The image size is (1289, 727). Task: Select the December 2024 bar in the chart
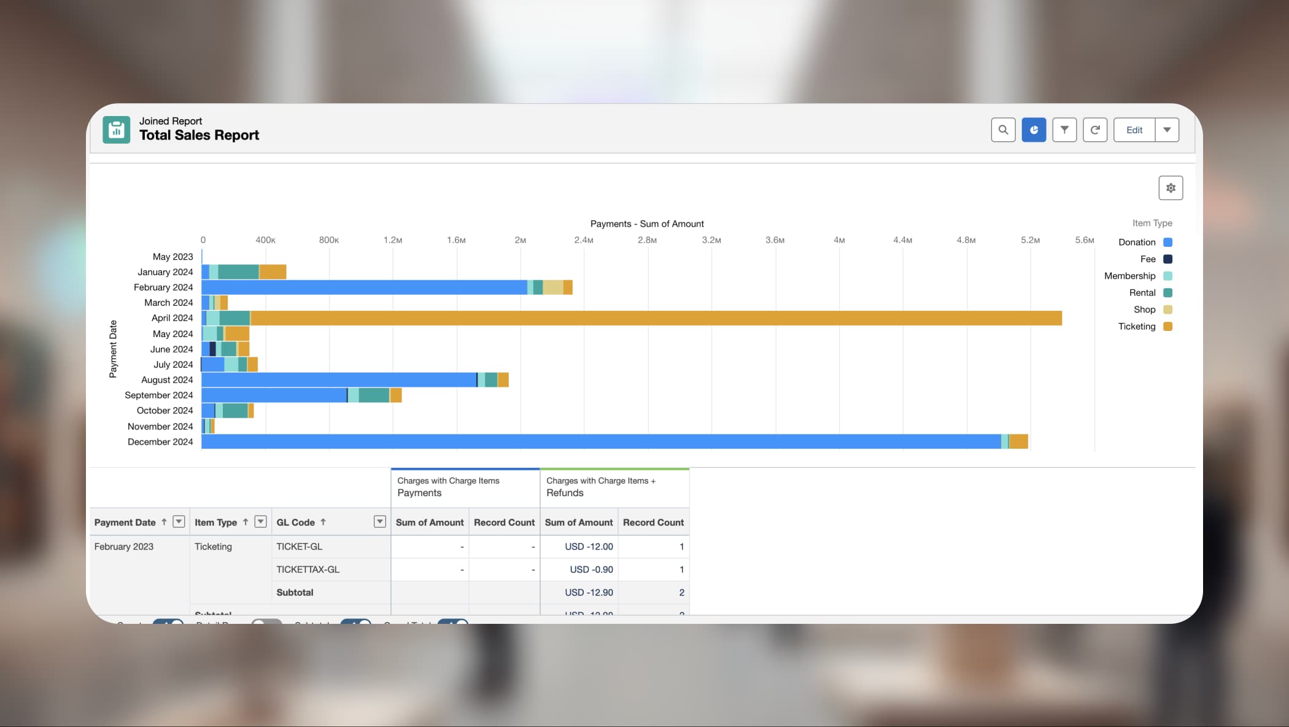click(x=614, y=441)
